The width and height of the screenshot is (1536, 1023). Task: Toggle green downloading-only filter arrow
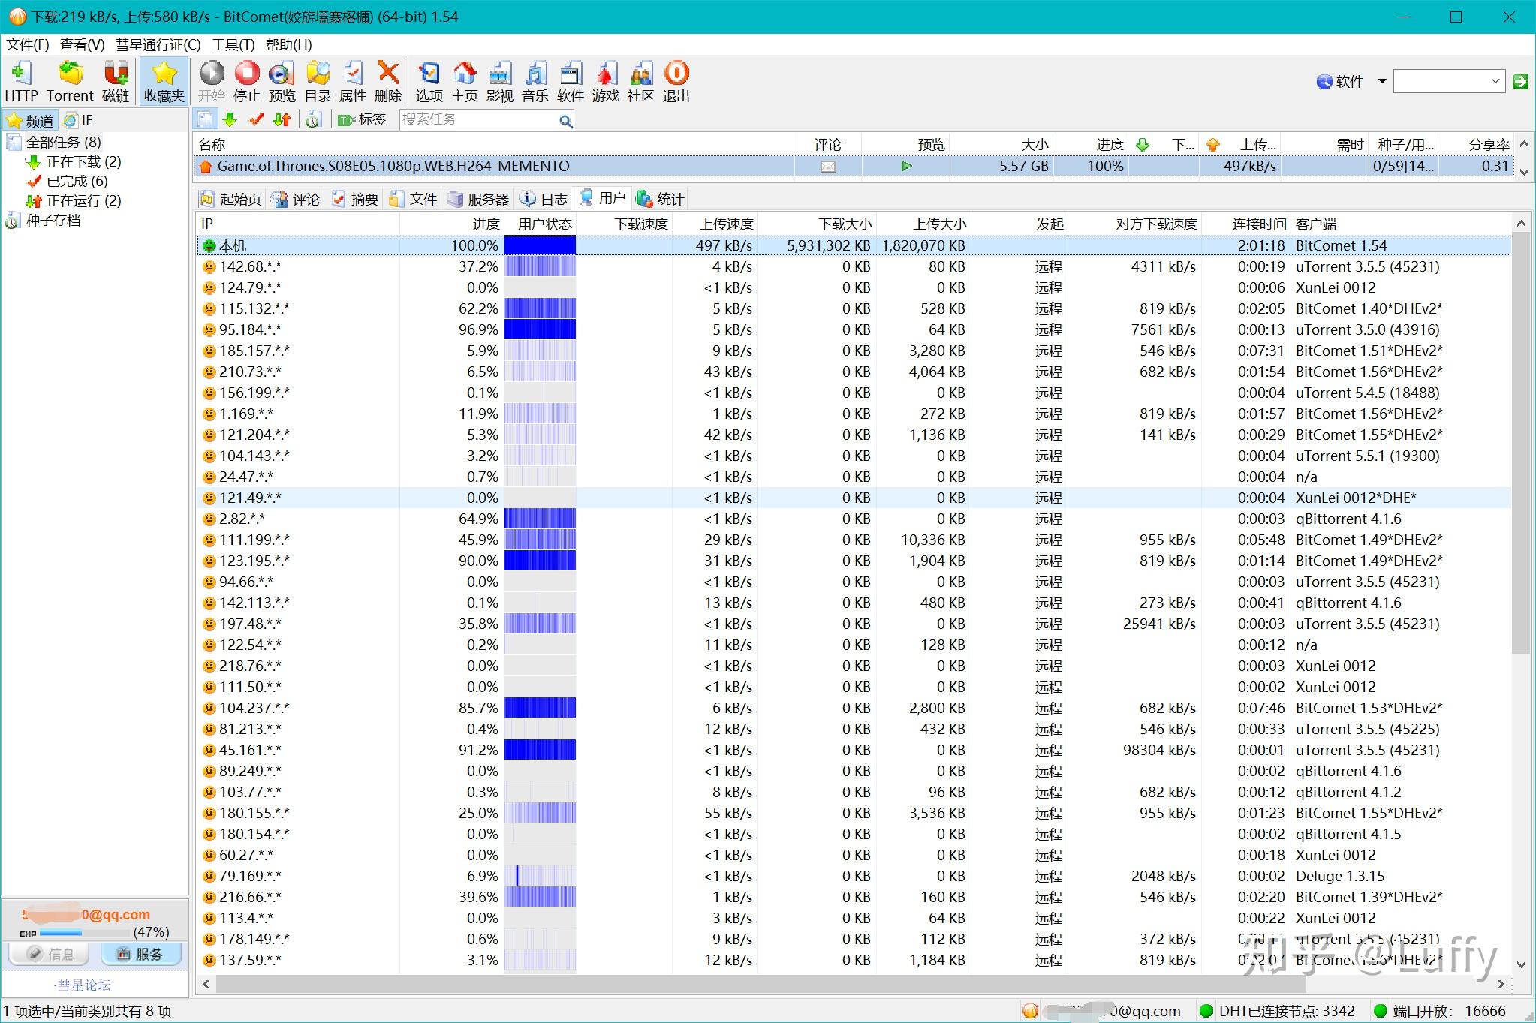pyautogui.click(x=230, y=119)
